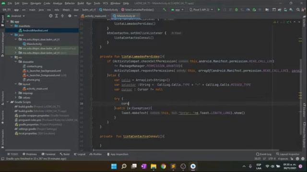
Task: Click MainActivity breadcrumb in navigation bar
Action: (x=109, y=10)
